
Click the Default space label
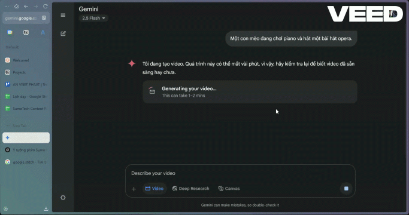[x=12, y=47]
